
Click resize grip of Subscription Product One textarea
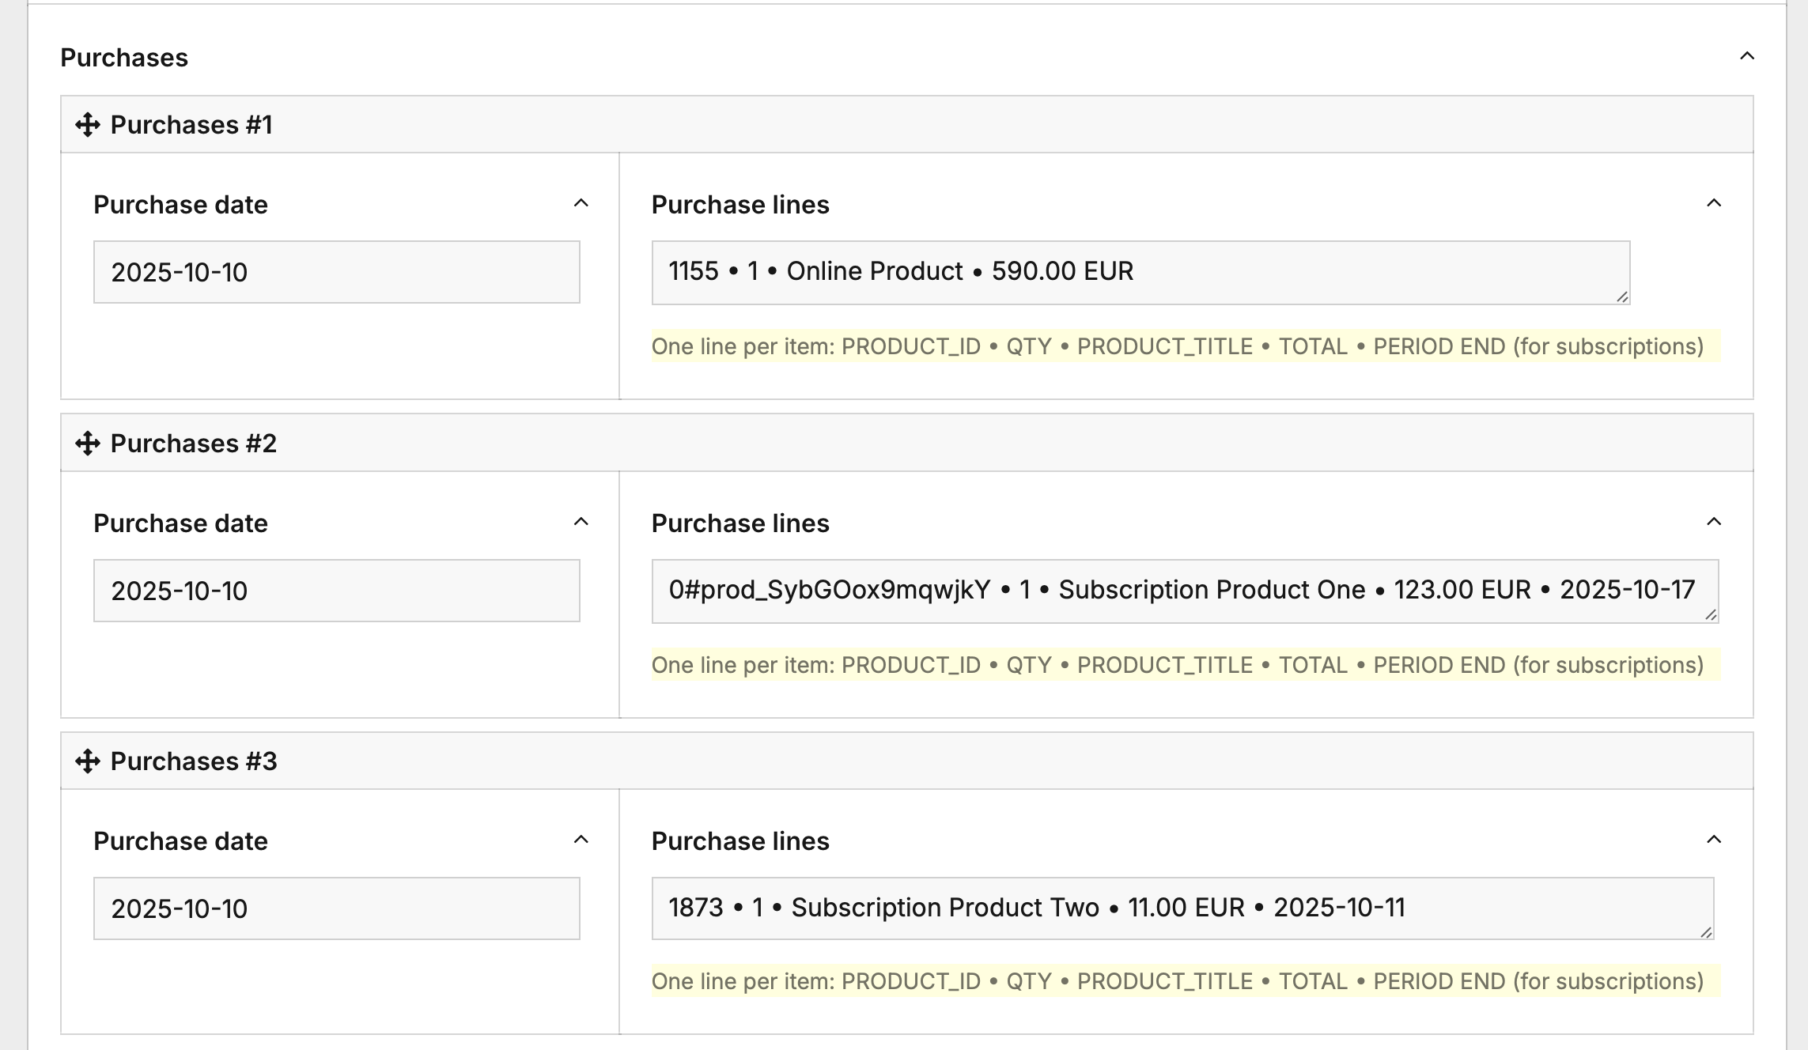click(x=1711, y=615)
